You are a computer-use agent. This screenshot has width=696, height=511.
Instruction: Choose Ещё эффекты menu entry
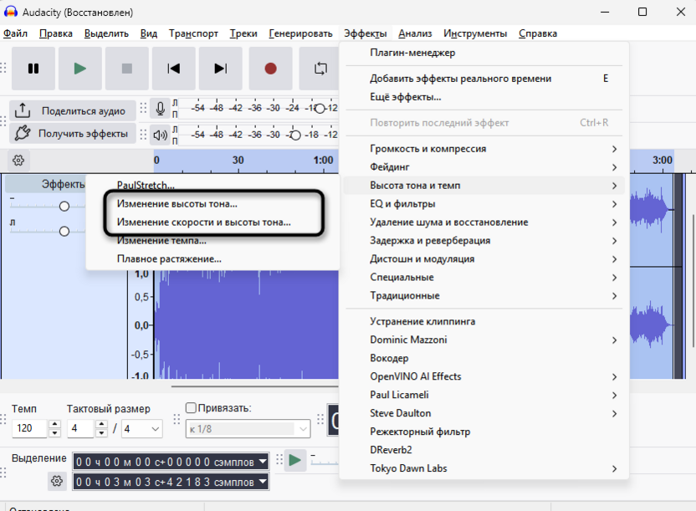pos(484,97)
